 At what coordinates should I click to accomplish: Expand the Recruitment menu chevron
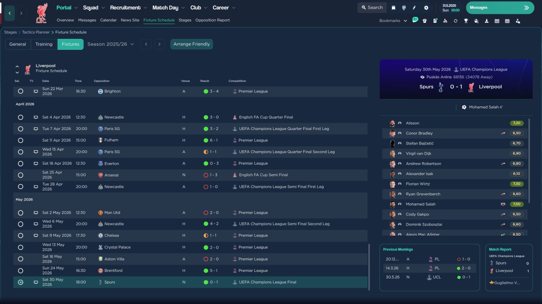coord(145,8)
